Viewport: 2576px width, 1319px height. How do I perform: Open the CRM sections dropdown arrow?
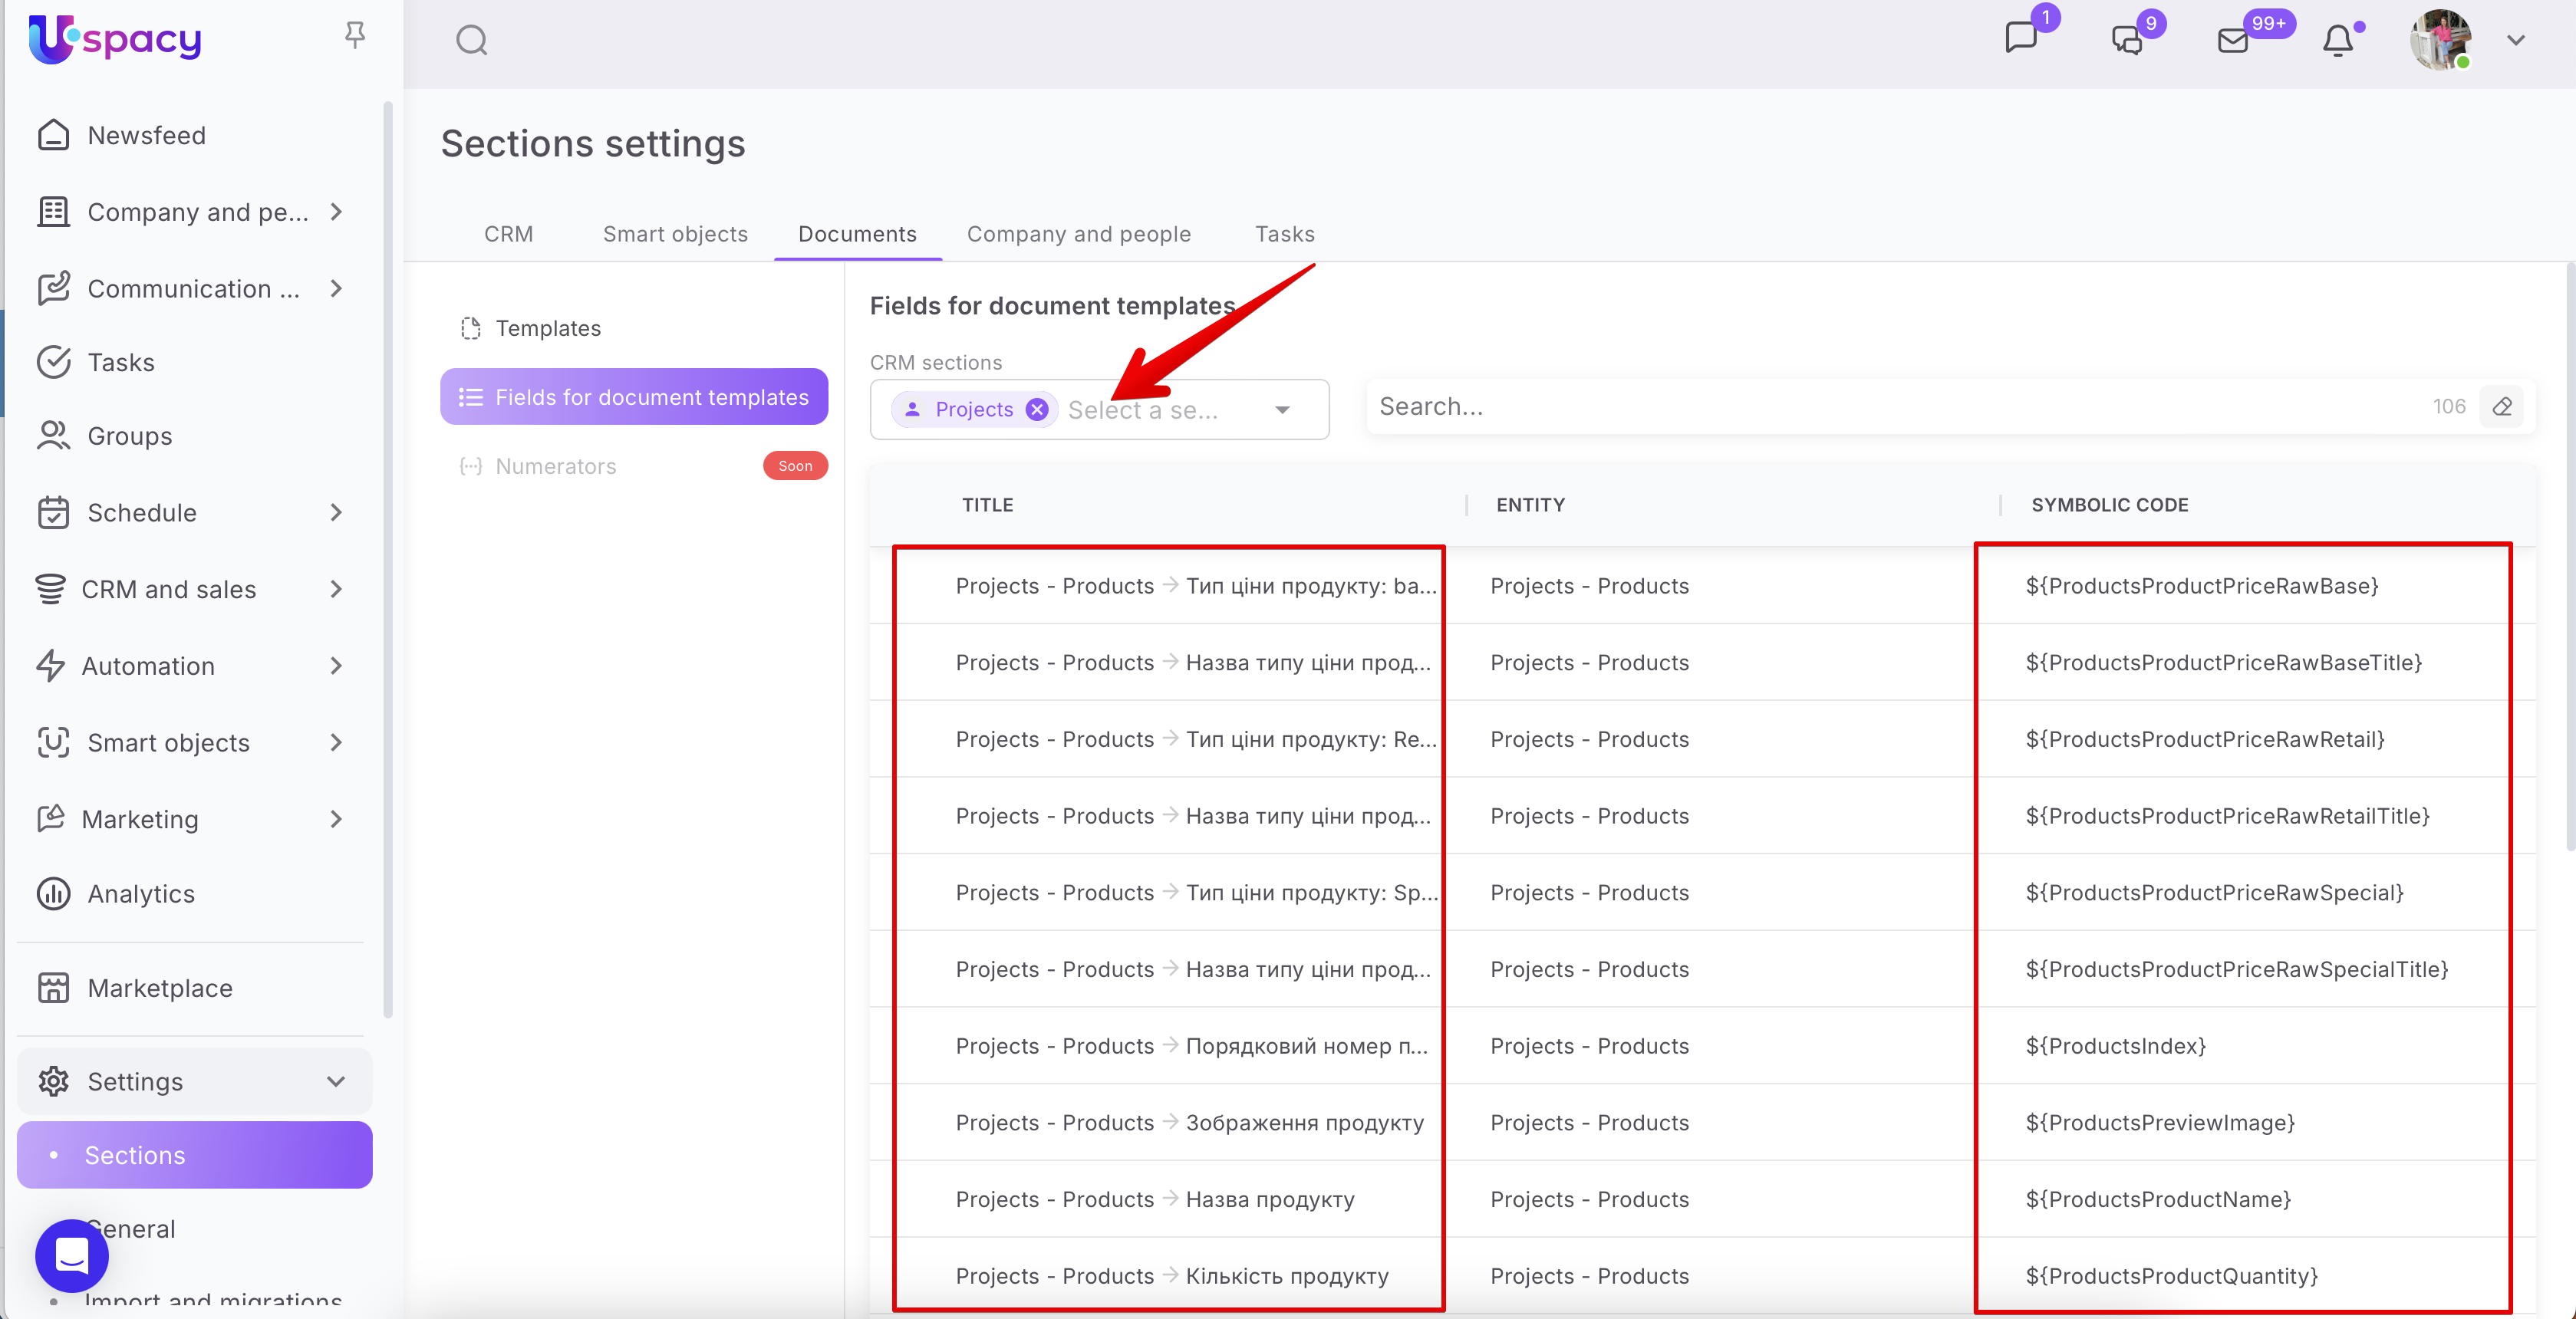1282,410
